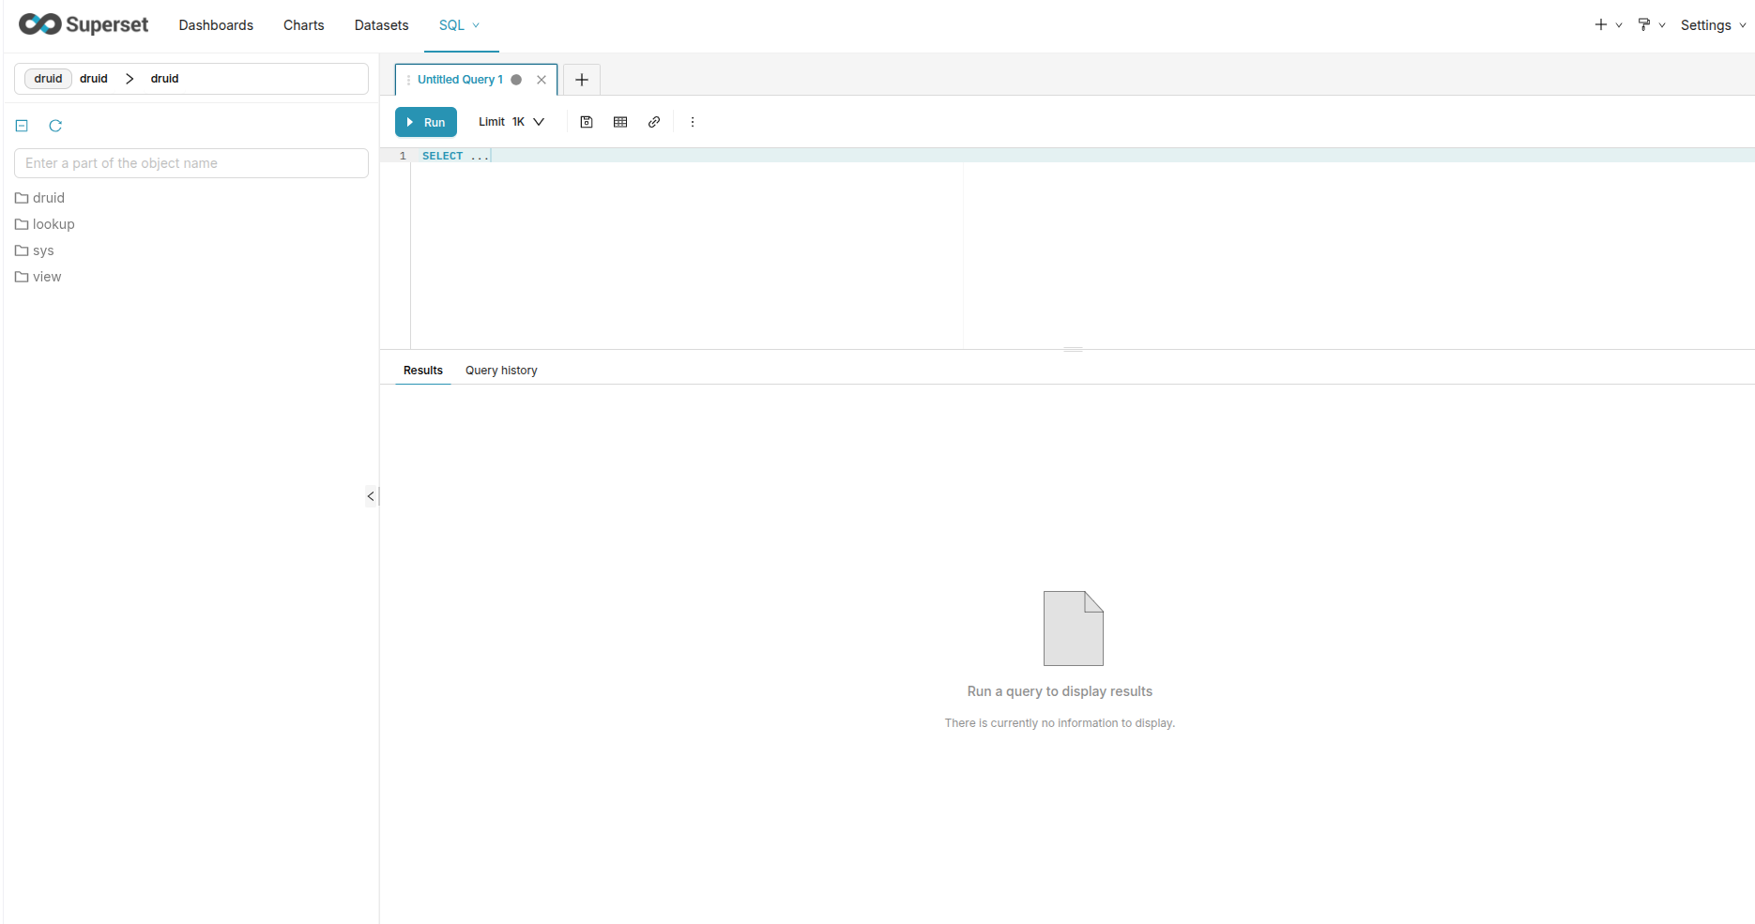Open the Limit 1K dropdown
This screenshot has width=1755, height=924.
(x=511, y=122)
